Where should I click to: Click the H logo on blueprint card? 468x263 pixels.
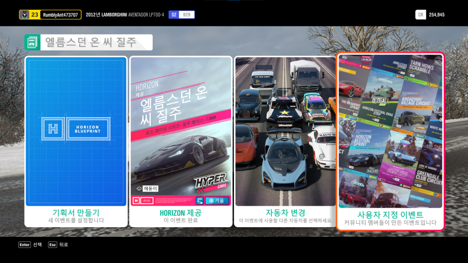tap(53, 129)
